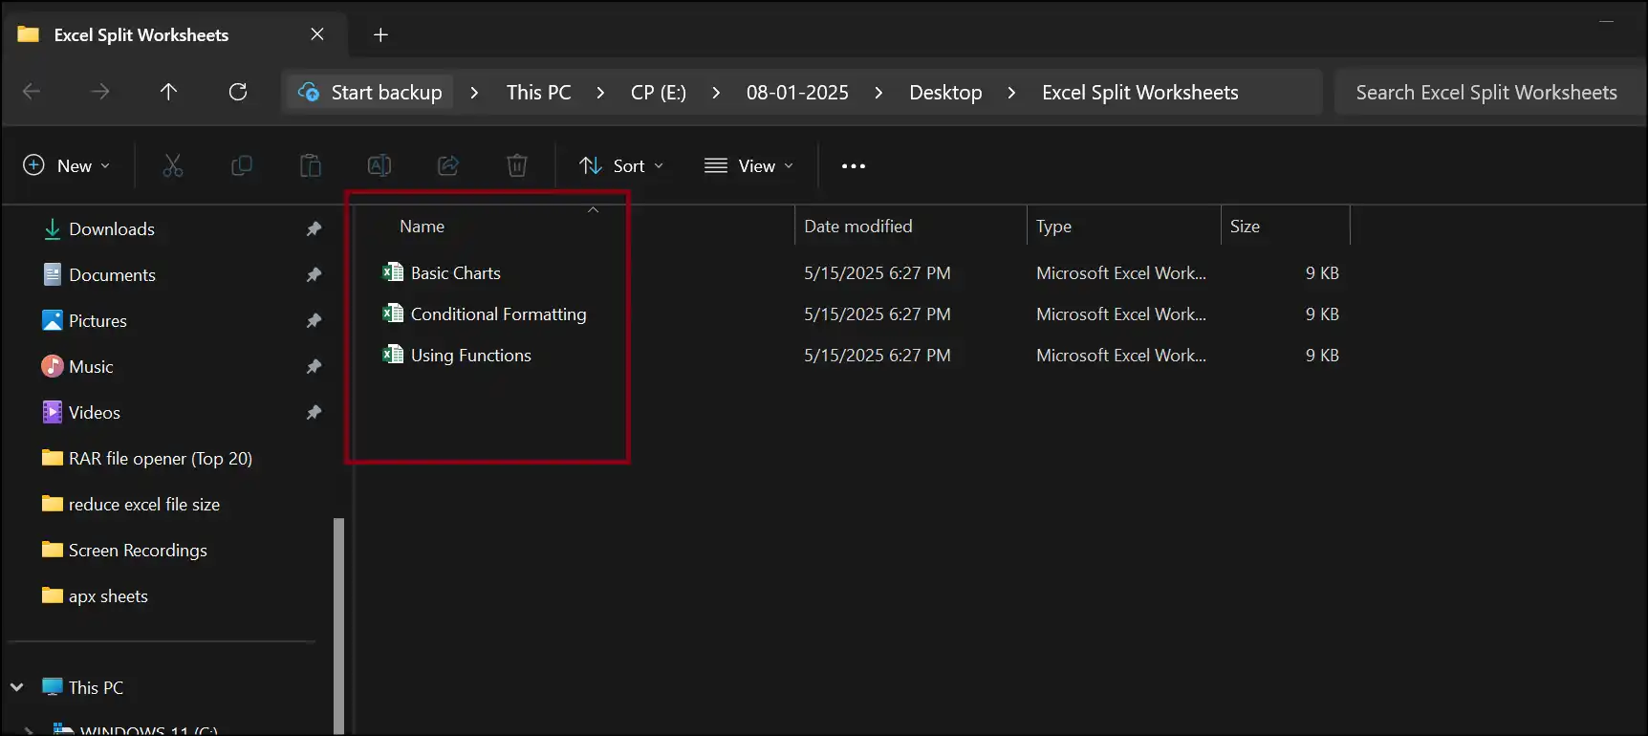Click Start backup in address bar
Viewport: 1648px width, 736px height.
[371, 93]
